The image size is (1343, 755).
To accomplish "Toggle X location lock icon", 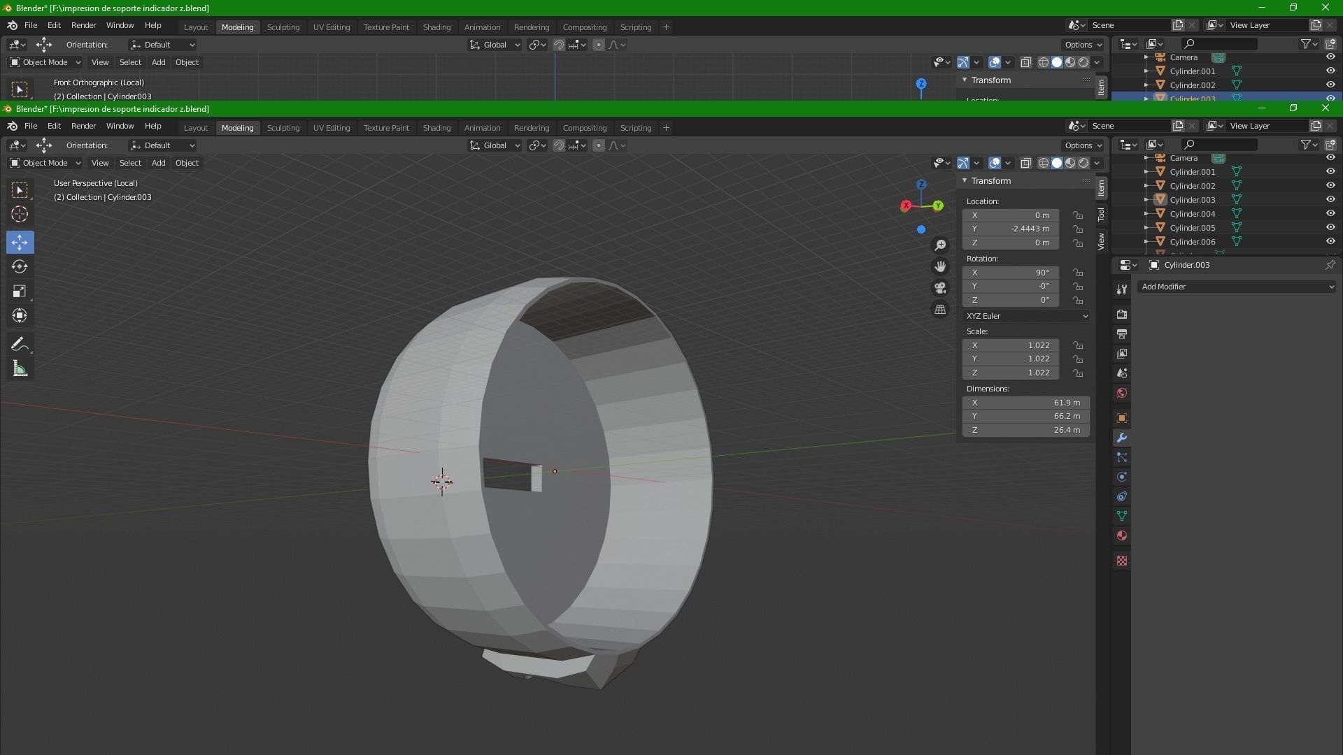I will 1078,215.
